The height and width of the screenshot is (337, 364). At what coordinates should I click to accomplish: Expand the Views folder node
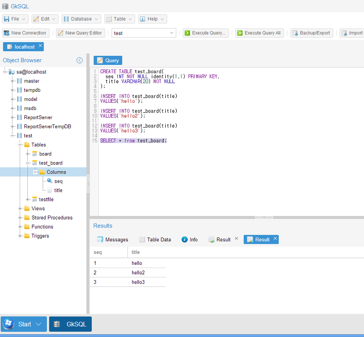tap(20, 208)
